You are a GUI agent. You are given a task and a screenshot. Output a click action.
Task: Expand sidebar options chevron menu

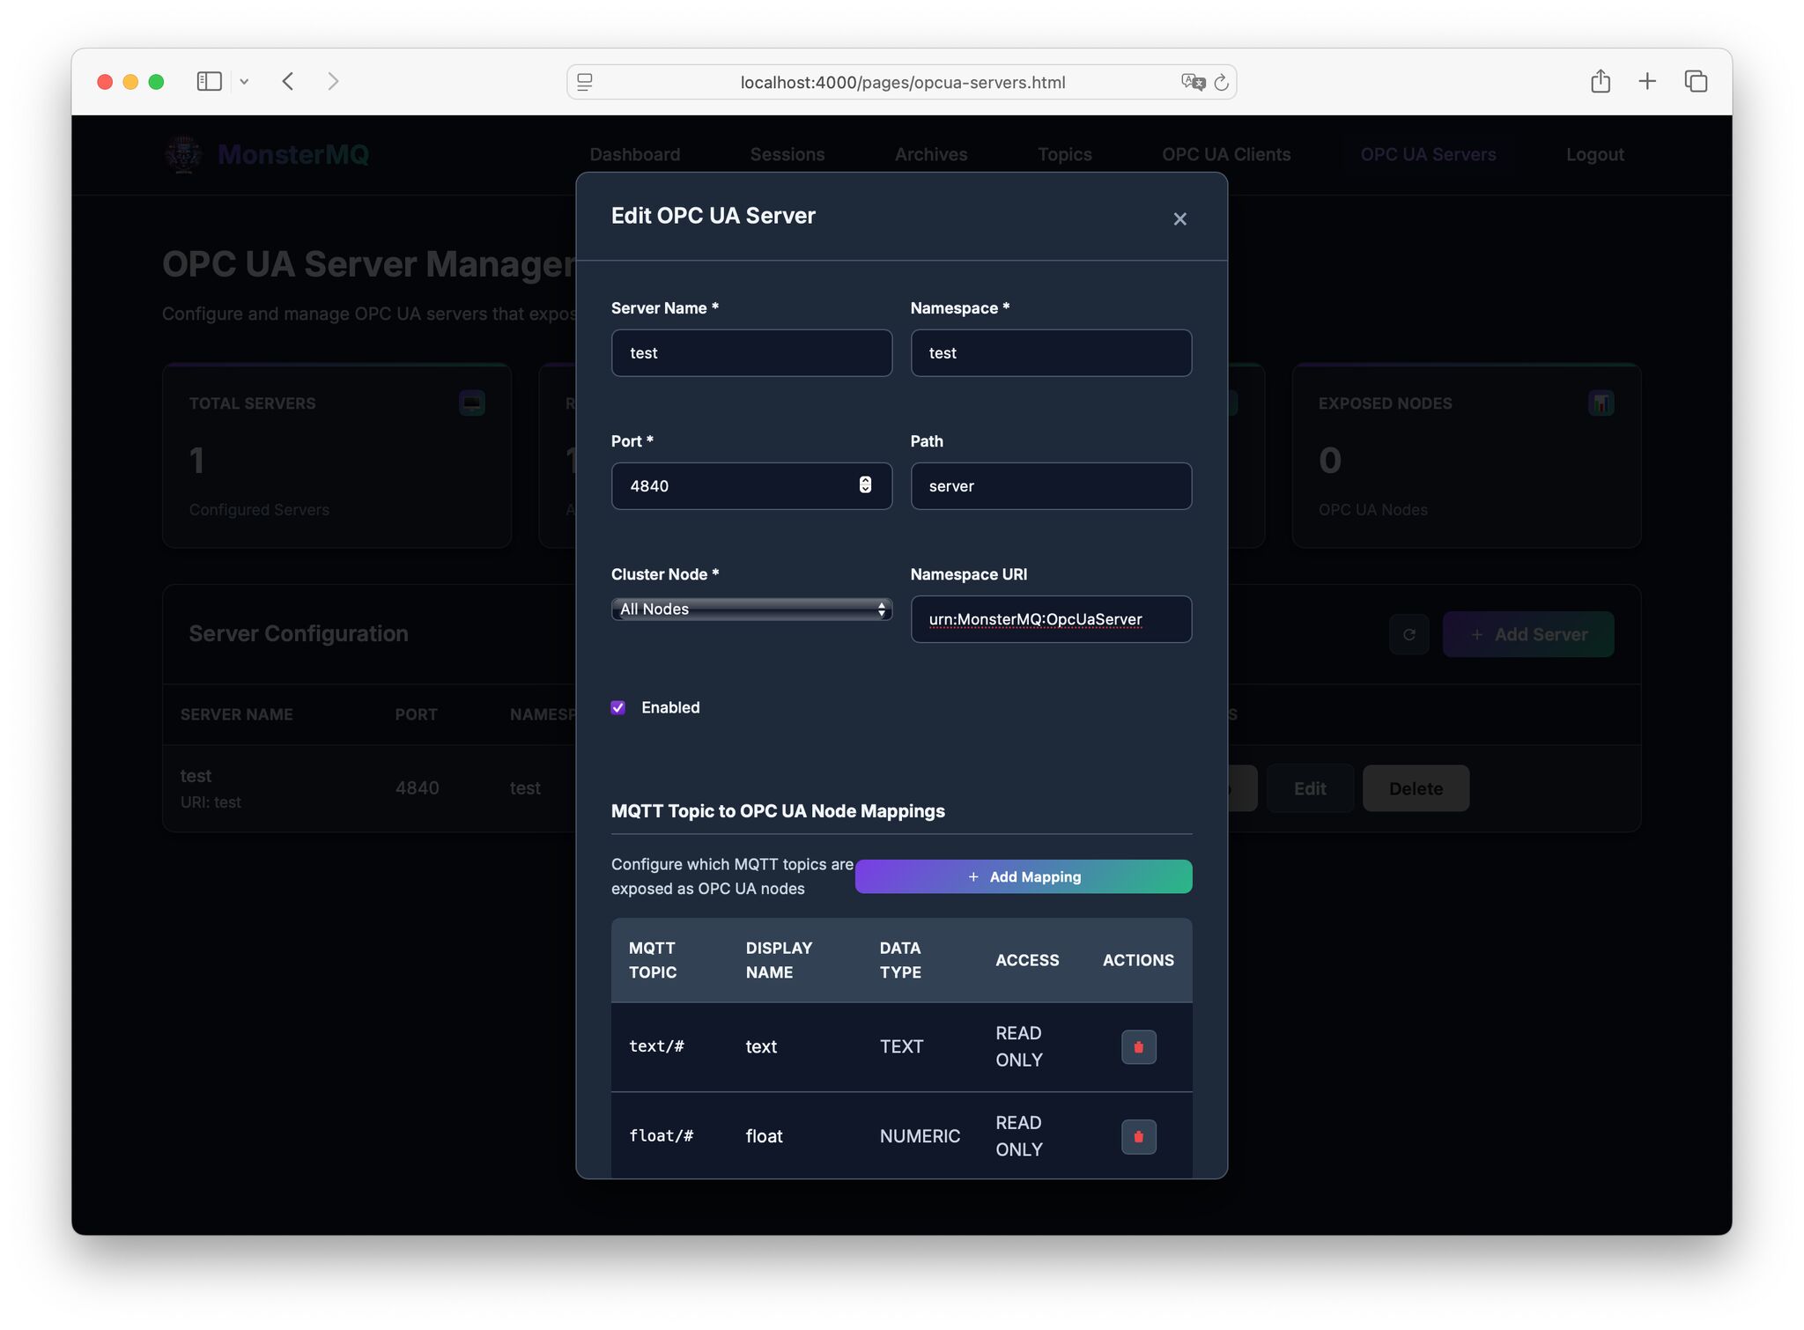(x=244, y=82)
